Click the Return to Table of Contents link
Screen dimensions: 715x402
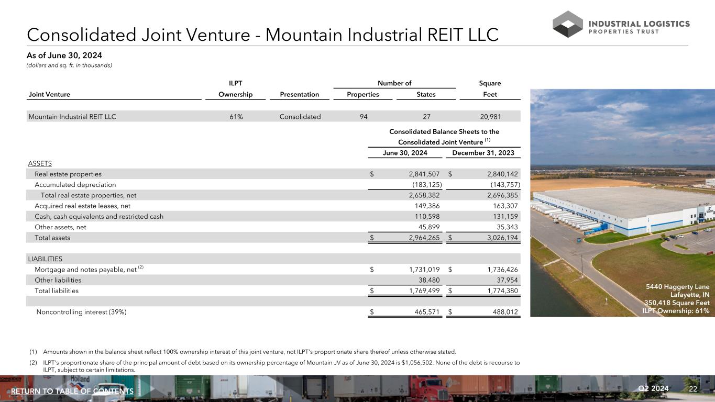pyautogui.click(x=72, y=392)
